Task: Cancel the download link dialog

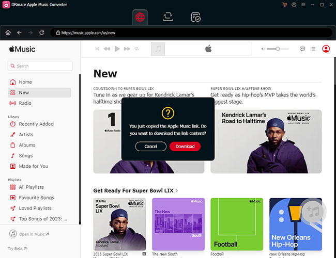Action: point(150,147)
